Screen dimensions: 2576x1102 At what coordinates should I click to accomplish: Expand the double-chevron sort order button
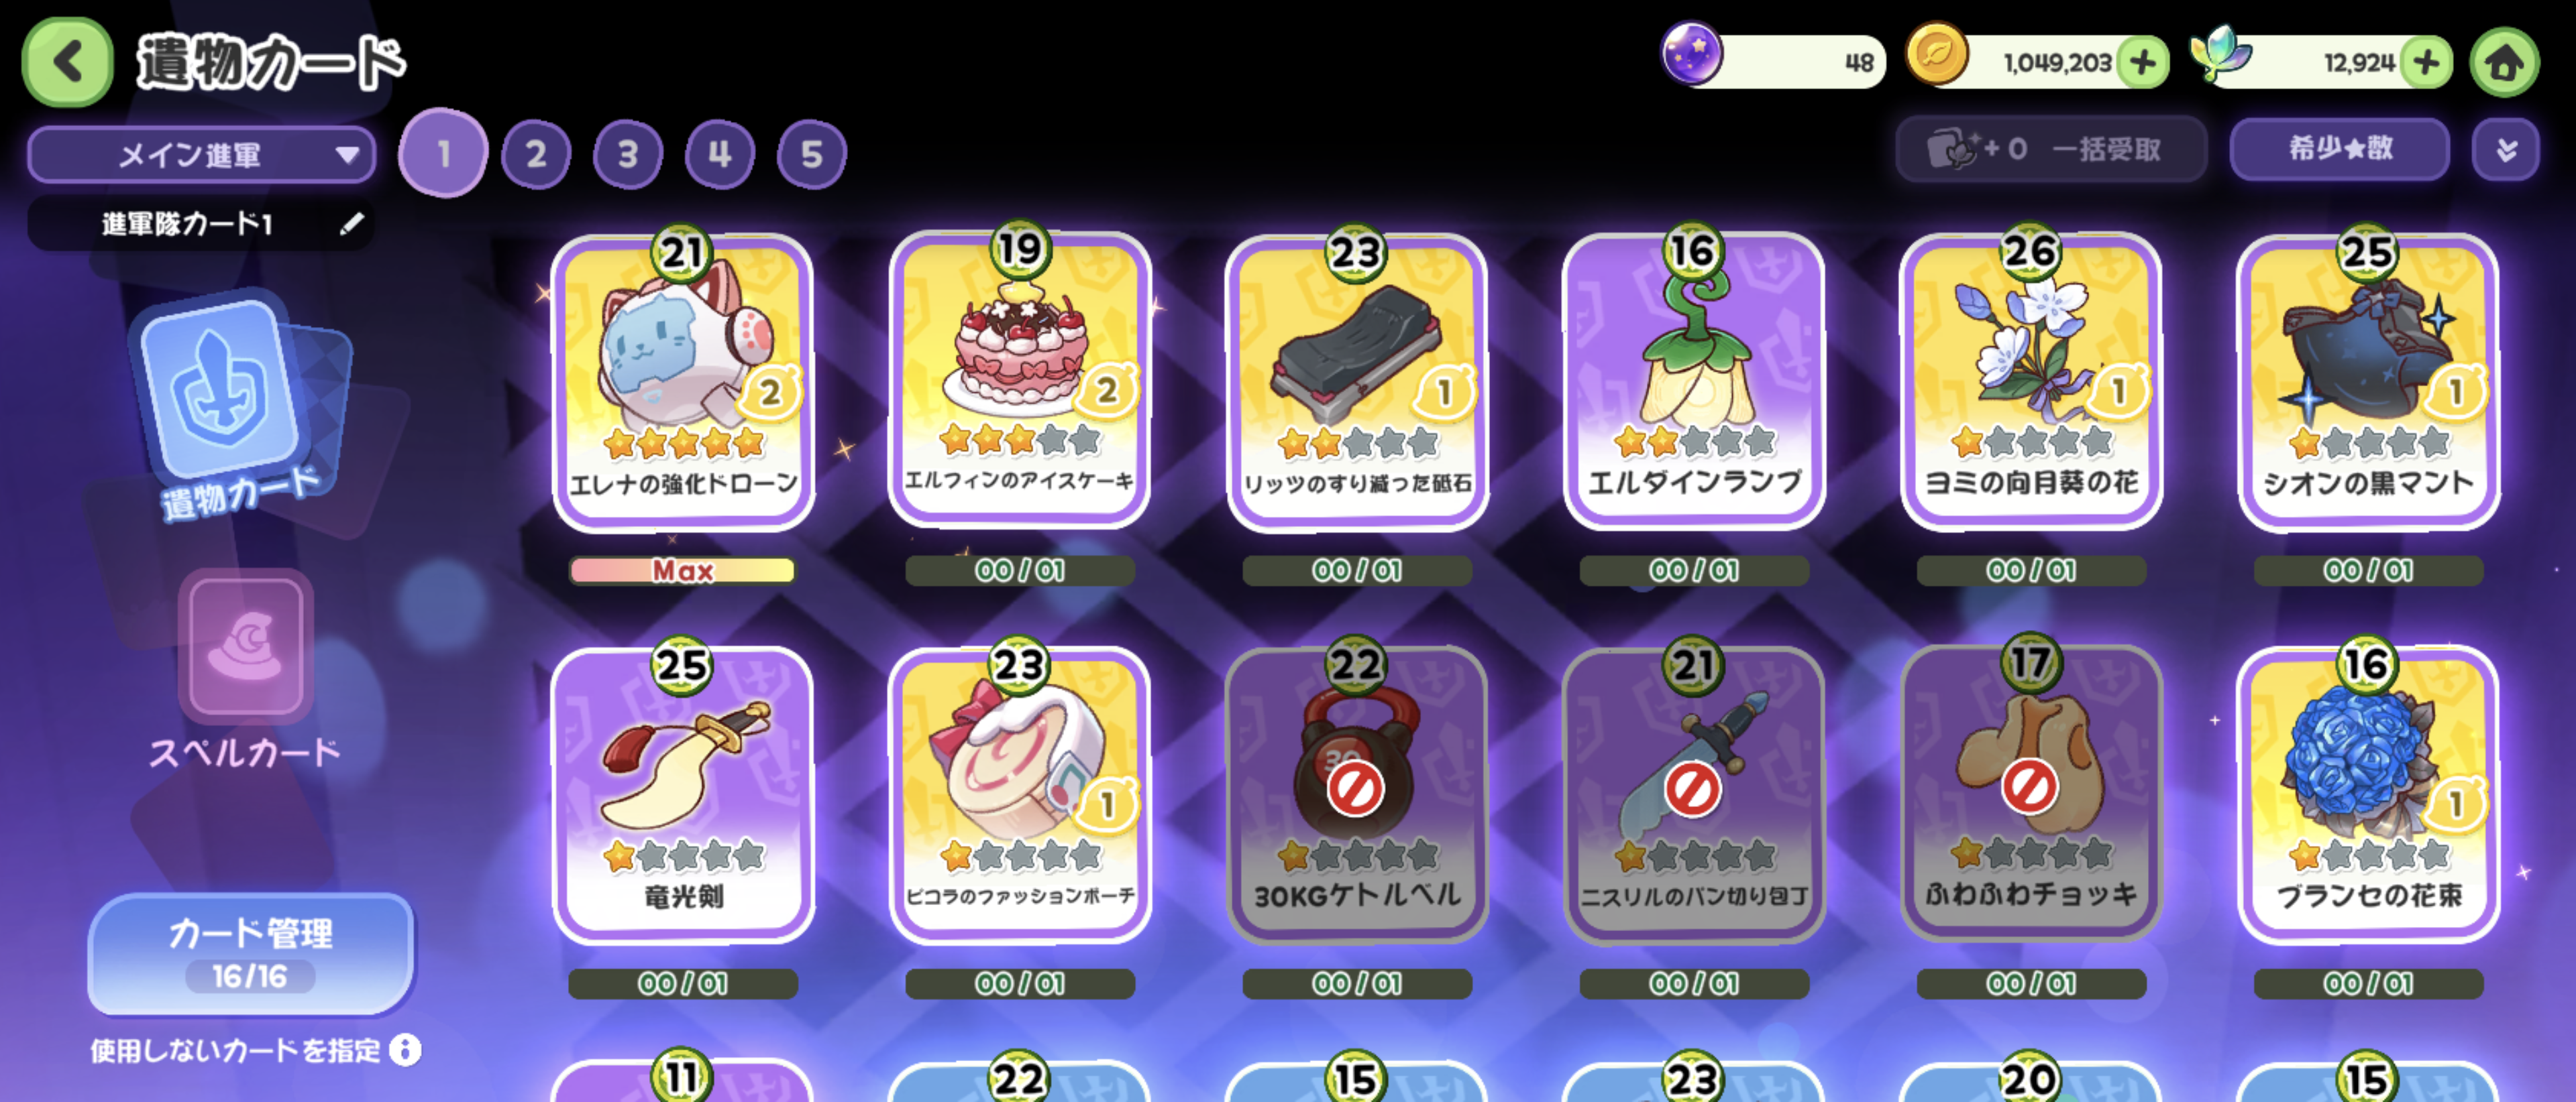point(2505,150)
